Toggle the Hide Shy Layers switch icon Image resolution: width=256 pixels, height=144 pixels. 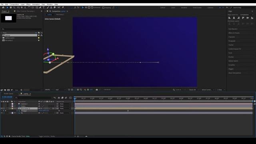coord(59,98)
